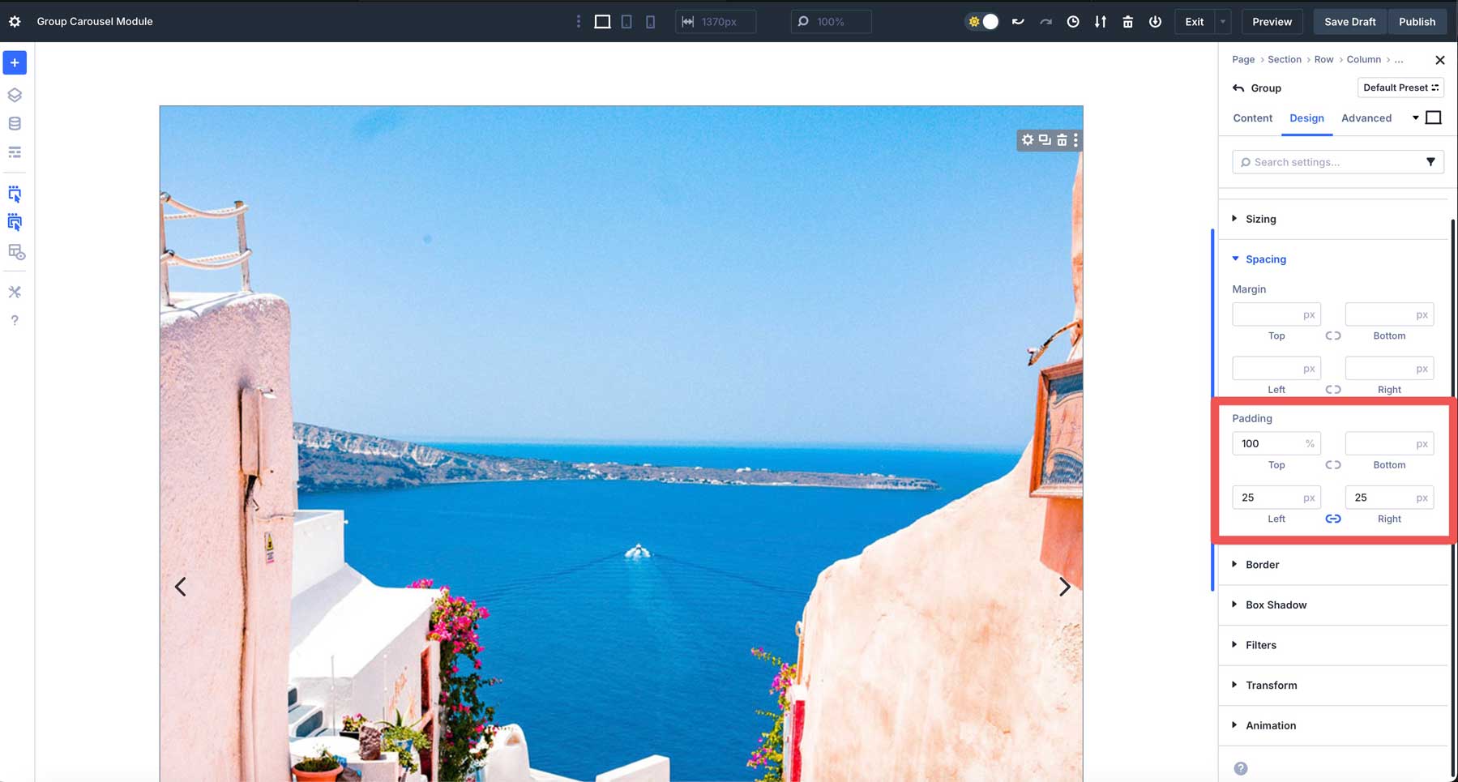
Task: Open the Transform section
Action: (1270, 685)
